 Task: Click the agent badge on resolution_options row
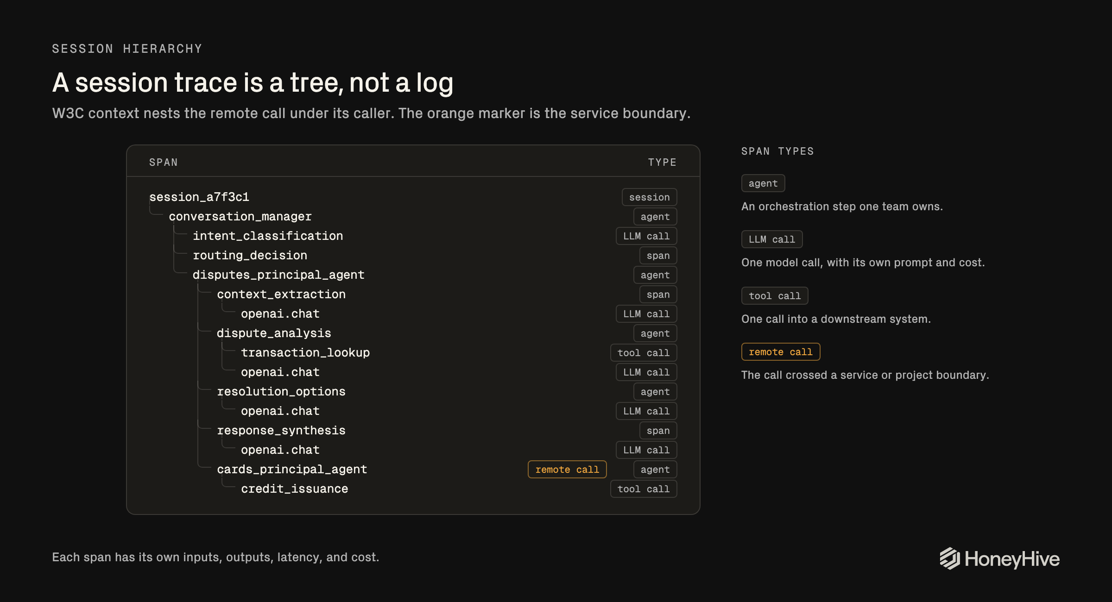click(655, 392)
